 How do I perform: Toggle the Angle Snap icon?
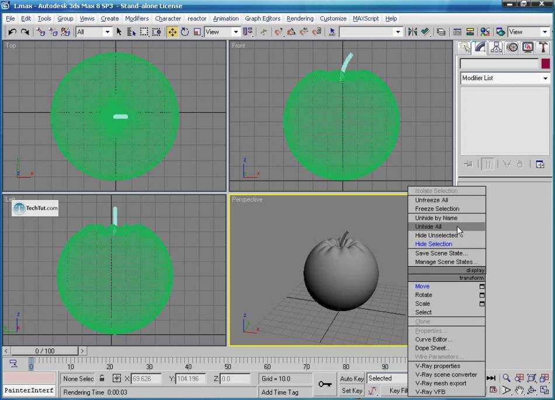pos(292,32)
